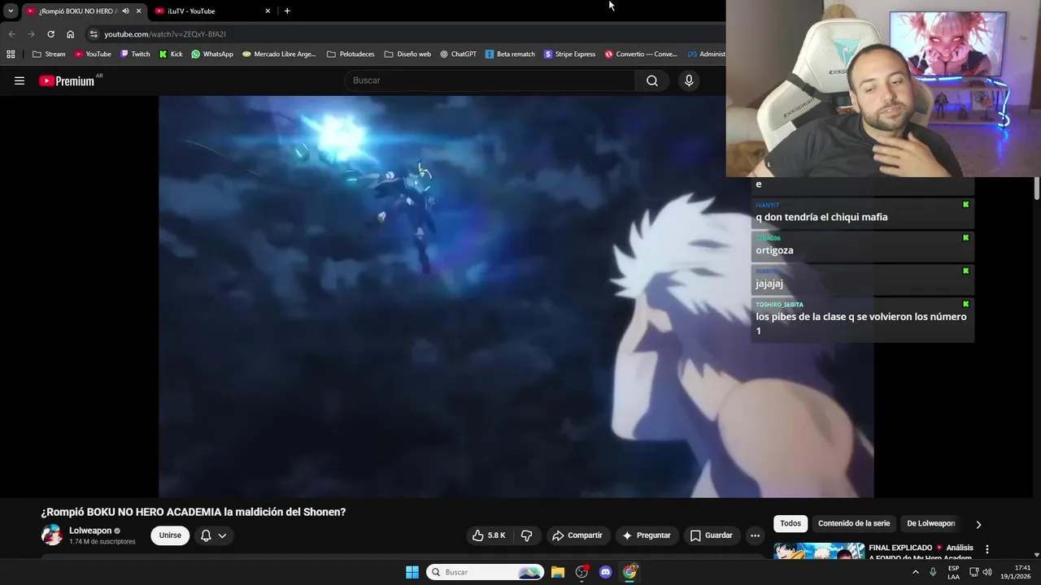The image size is (1041, 585).
Task: Toggle the notification bell for Lolweapon
Action: point(206,535)
